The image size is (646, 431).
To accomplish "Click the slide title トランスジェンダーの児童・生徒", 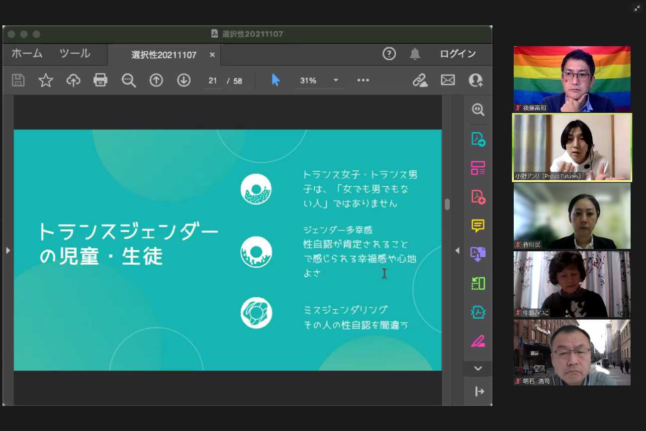I will [x=128, y=244].
